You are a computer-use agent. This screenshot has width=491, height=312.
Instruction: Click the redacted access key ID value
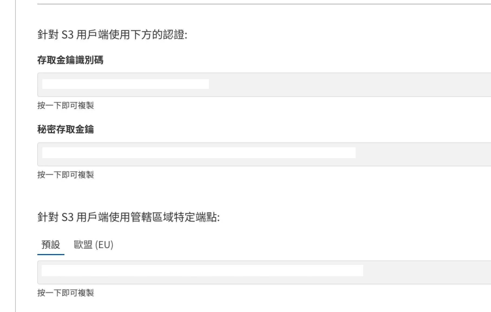[x=125, y=84]
